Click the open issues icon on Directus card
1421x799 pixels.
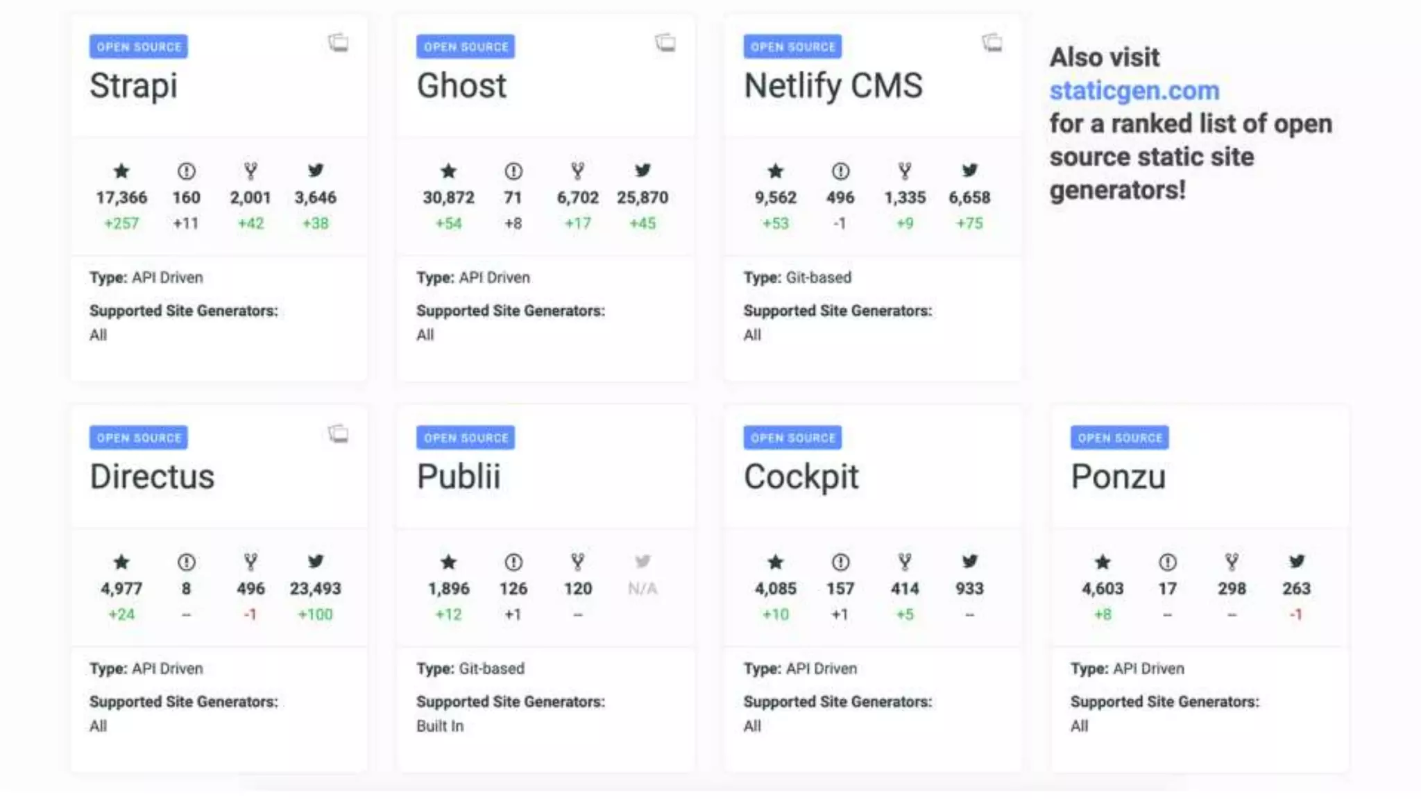(x=186, y=562)
